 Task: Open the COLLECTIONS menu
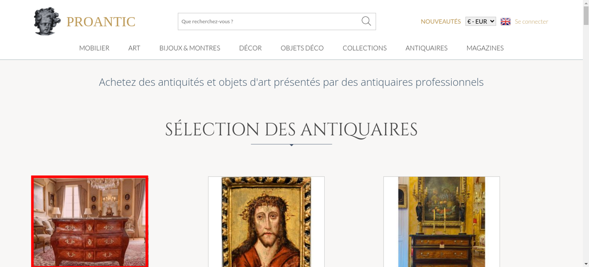(x=365, y=48)
